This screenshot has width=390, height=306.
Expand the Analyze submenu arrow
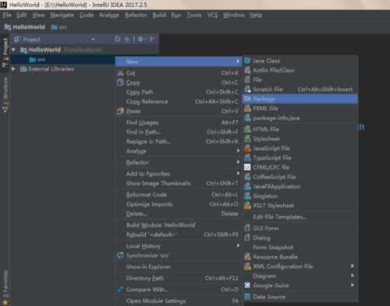(x=238, y=151)
